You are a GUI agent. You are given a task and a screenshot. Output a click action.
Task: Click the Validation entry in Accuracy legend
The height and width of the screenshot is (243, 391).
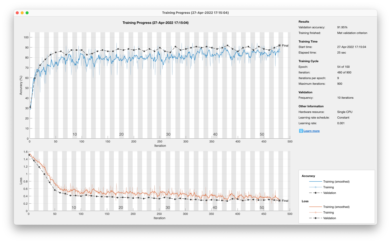(x=329, y=193)
